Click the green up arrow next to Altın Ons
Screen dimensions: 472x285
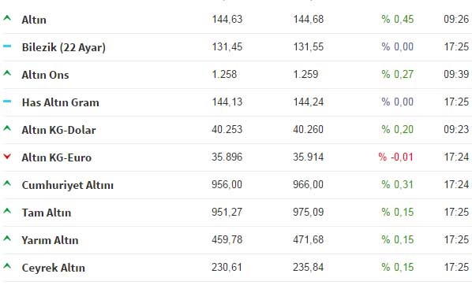(x=7, y=73)
